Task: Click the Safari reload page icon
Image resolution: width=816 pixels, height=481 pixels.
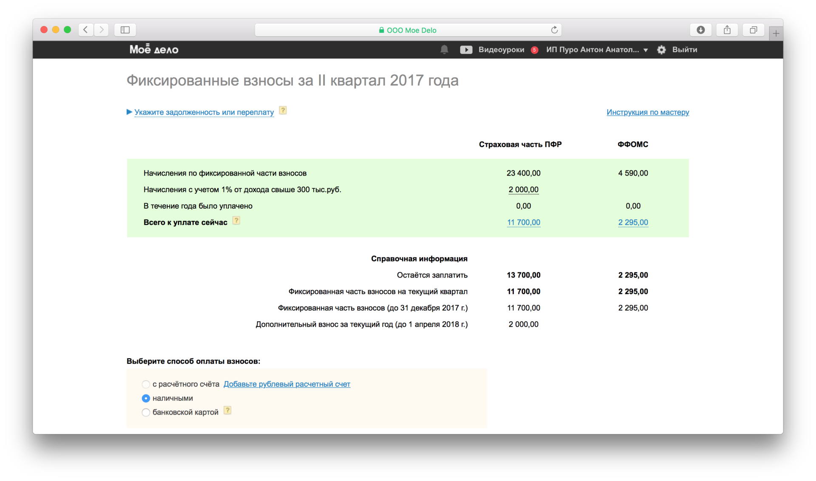Action: point(554,30)
